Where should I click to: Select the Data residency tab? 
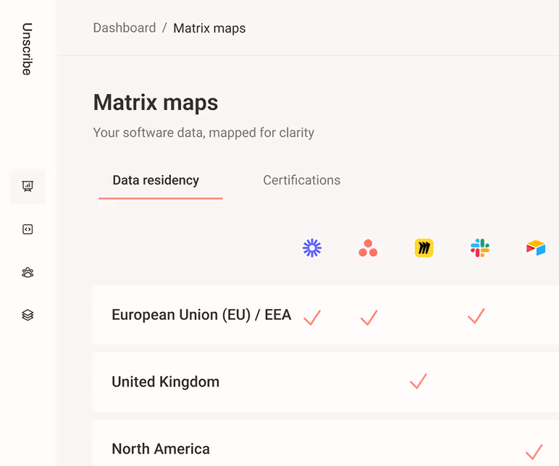tap(156, 180)
